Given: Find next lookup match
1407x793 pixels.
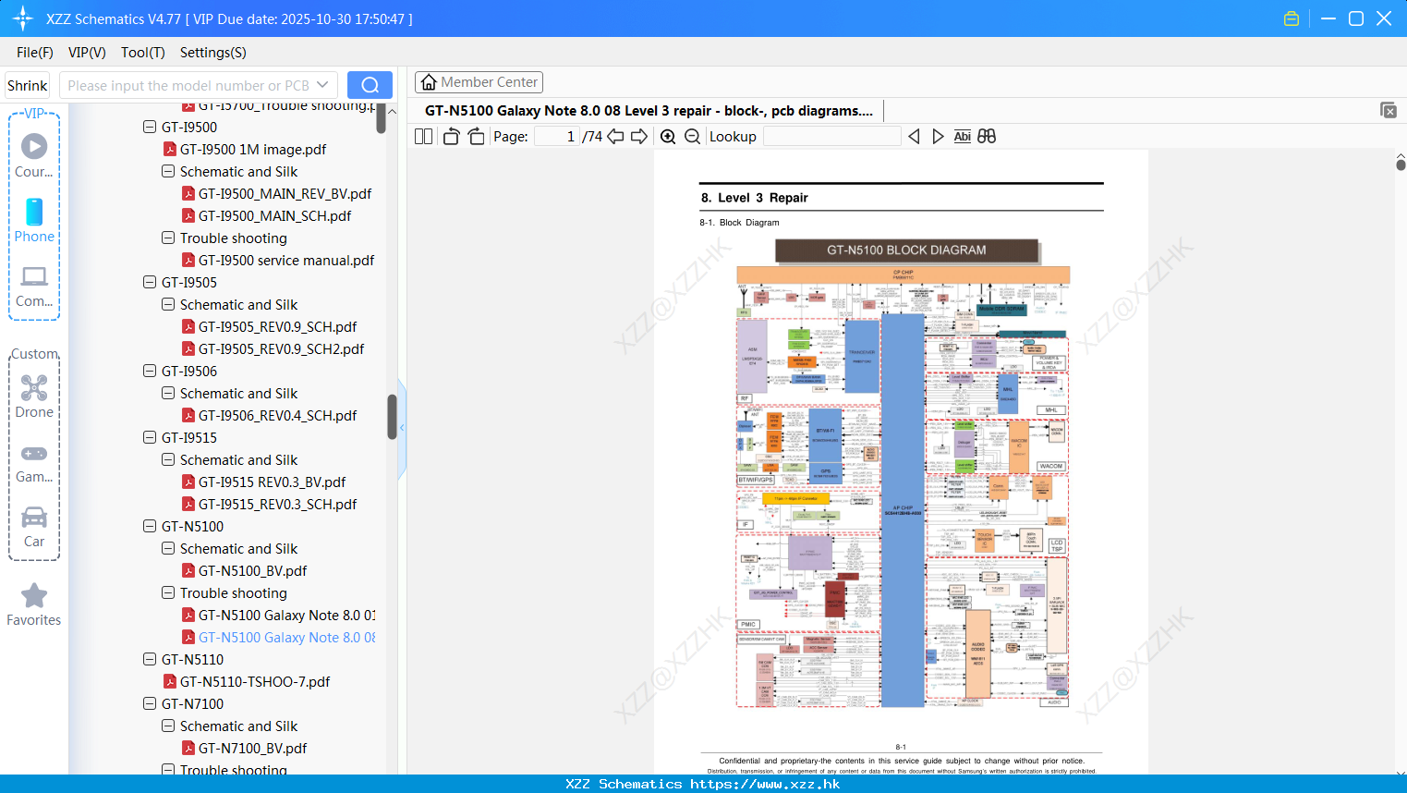Looking at the screenshot, I should coord(938,137).
